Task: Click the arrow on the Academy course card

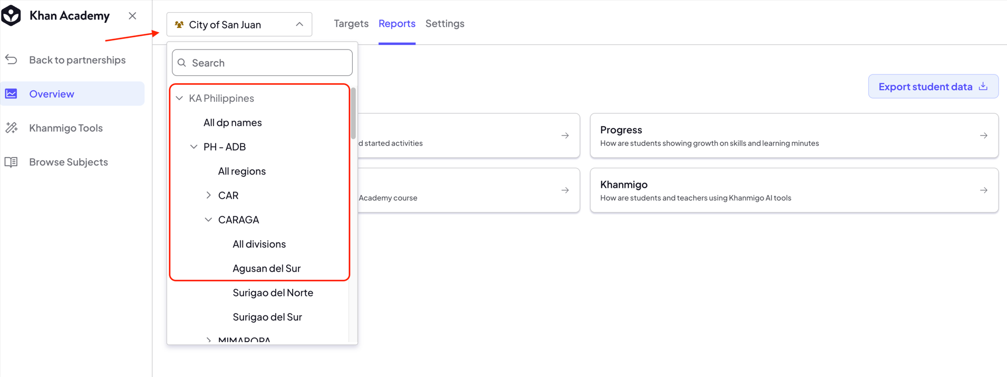Action: tap(565, 190)
